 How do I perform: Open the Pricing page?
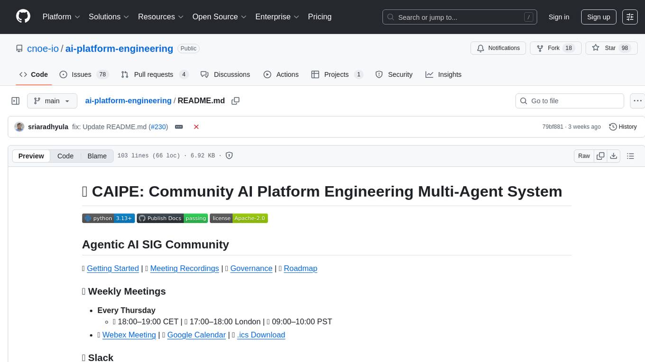coord(320,17)
